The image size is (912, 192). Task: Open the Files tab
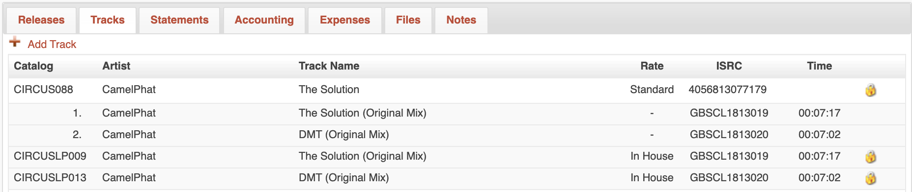[408, 20]
